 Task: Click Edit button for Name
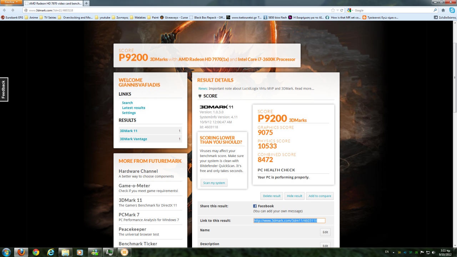click(325, 232)
